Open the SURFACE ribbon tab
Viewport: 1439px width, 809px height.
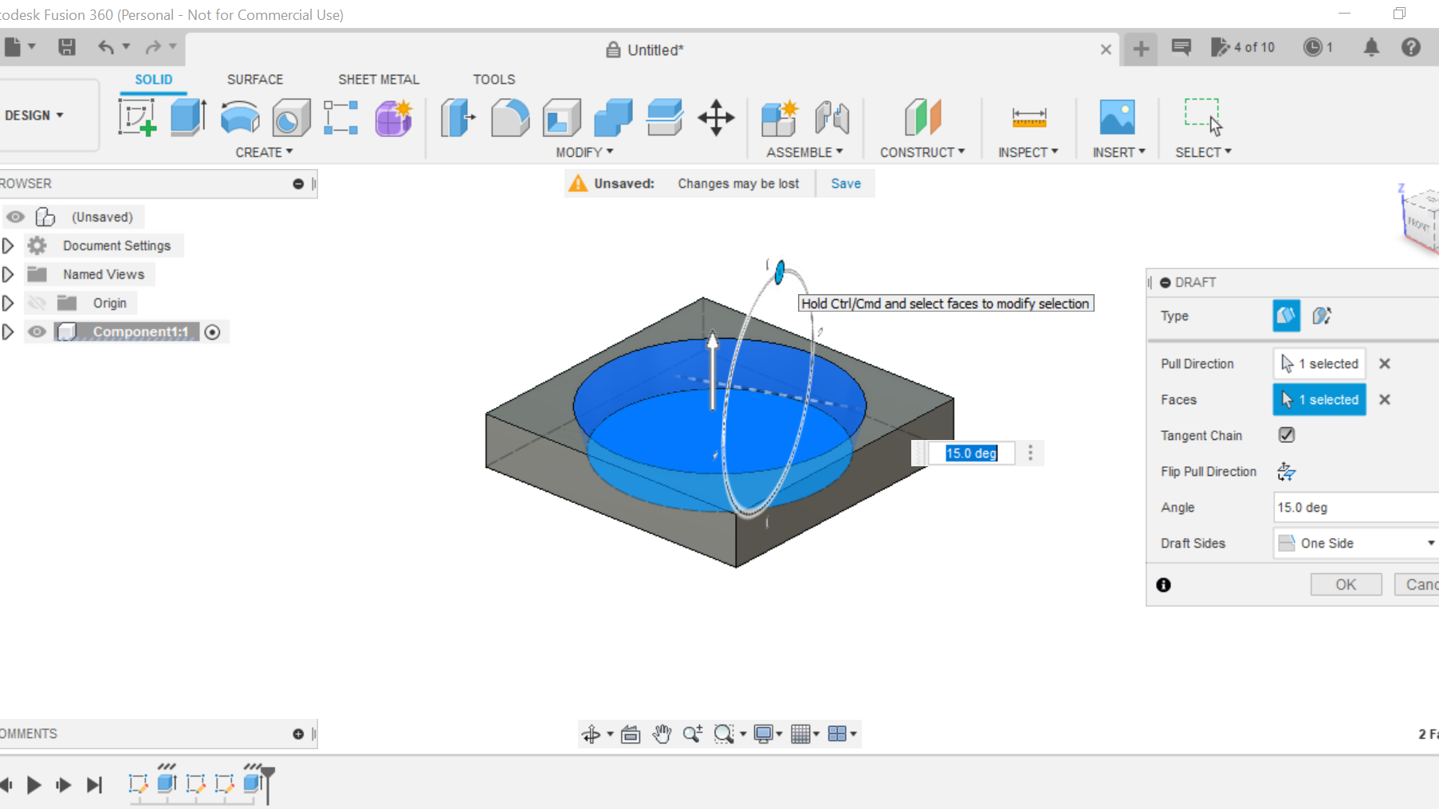[x=255, y=79]
